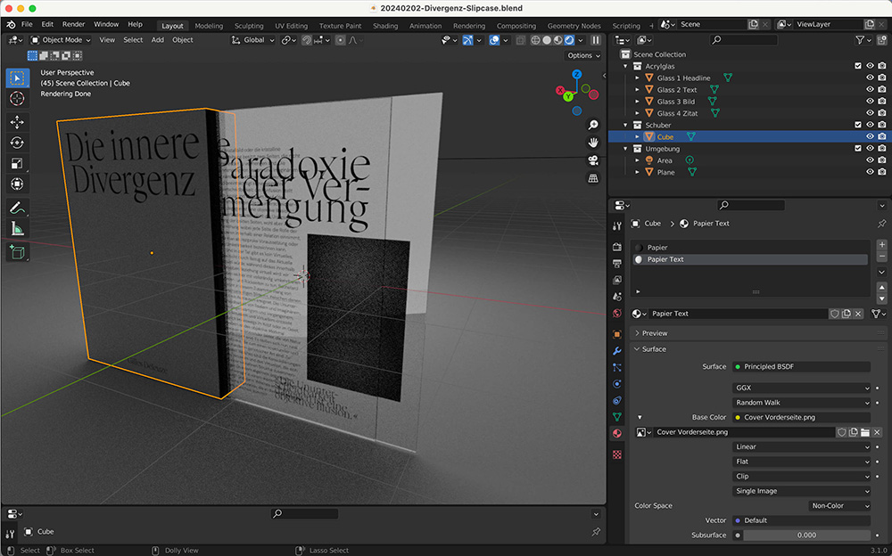The image size is (892, 556).
Task: Open the Render menu
Action: pyautogui.click(x=73, y=24)
